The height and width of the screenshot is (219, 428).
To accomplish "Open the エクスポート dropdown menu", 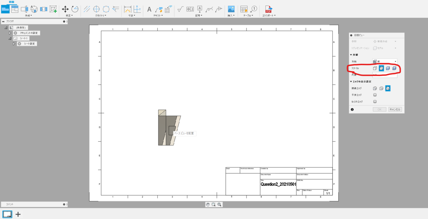I will point(269,15).
